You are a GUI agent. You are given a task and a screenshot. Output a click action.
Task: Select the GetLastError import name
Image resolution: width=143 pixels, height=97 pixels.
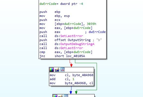[71, 48]
